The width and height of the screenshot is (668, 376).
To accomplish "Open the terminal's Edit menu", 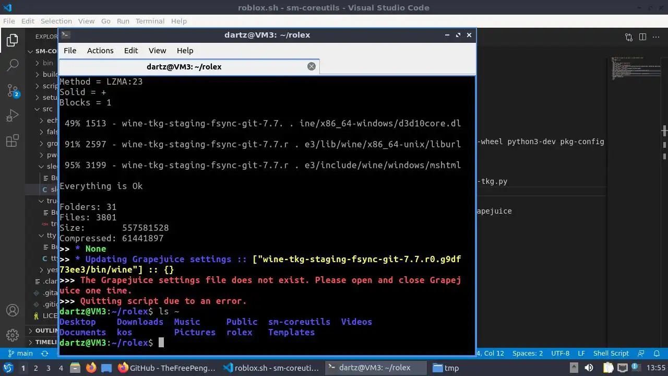I will pos(131,50).
